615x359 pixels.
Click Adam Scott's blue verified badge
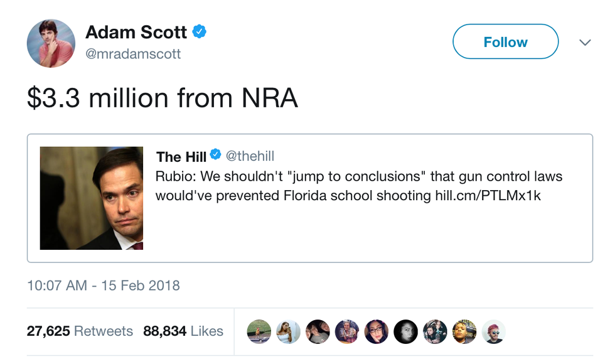(x=200, y=31)
